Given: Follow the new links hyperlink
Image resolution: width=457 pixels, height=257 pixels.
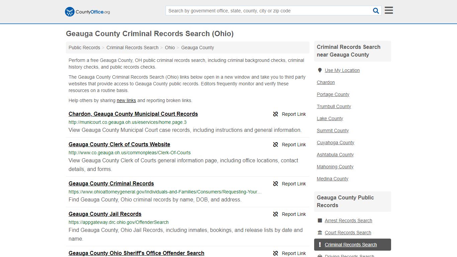Looking at the screenshot, I should (126, 100).
